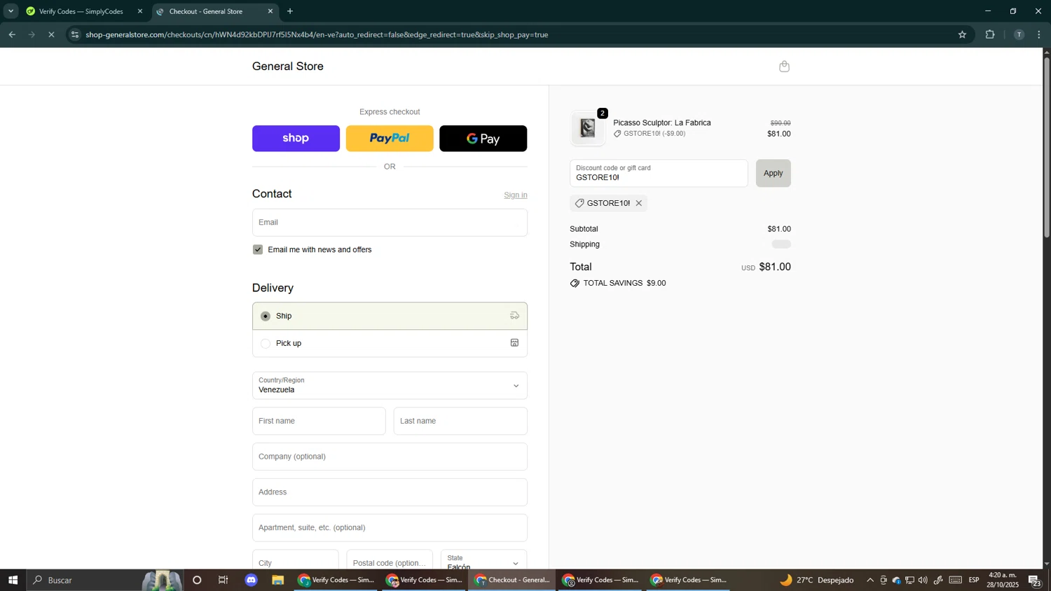Bookmark this page with the star
The width and height of the screenshot is (1051, 591).
point(962,34)
